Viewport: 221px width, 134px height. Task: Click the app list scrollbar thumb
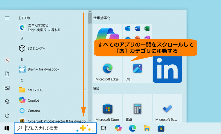[90, 18]
